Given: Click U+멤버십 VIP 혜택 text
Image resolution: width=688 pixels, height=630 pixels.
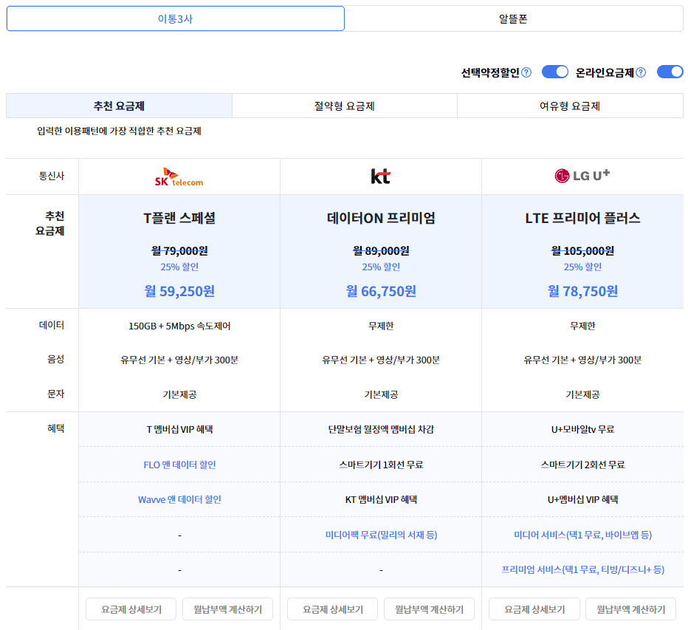Looking at the screenshot, I should click(582, 499).
